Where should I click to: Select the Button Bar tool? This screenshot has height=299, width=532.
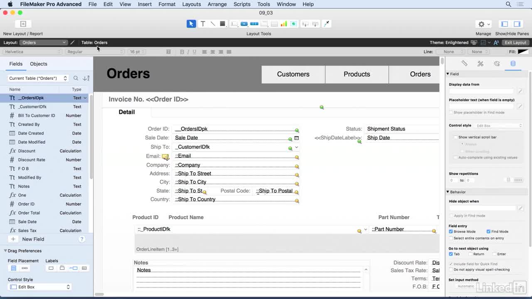pos(254,24)
